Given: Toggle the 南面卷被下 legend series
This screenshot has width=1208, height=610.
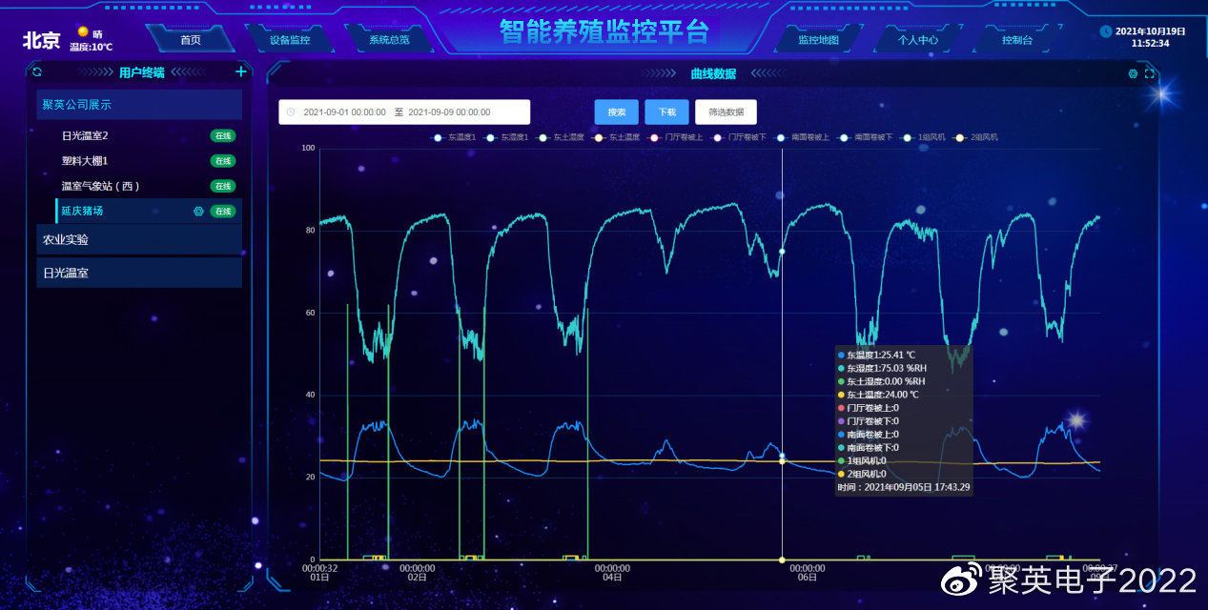Looking at the screenshot, I should tap(865, 137).
